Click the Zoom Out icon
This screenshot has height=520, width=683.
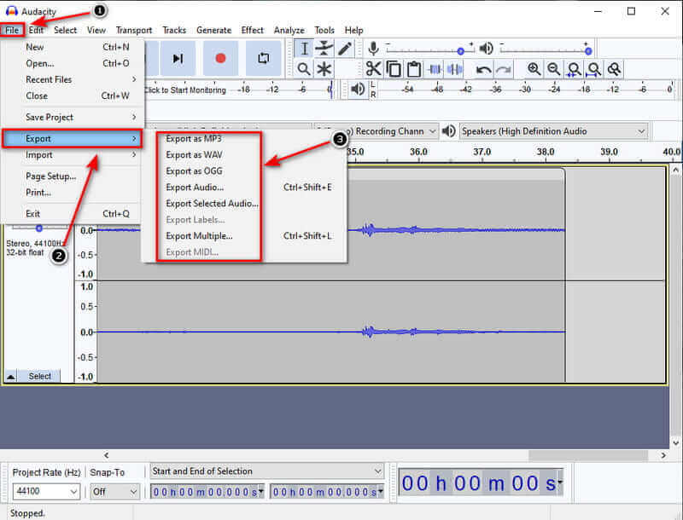(x=553, y=69)
